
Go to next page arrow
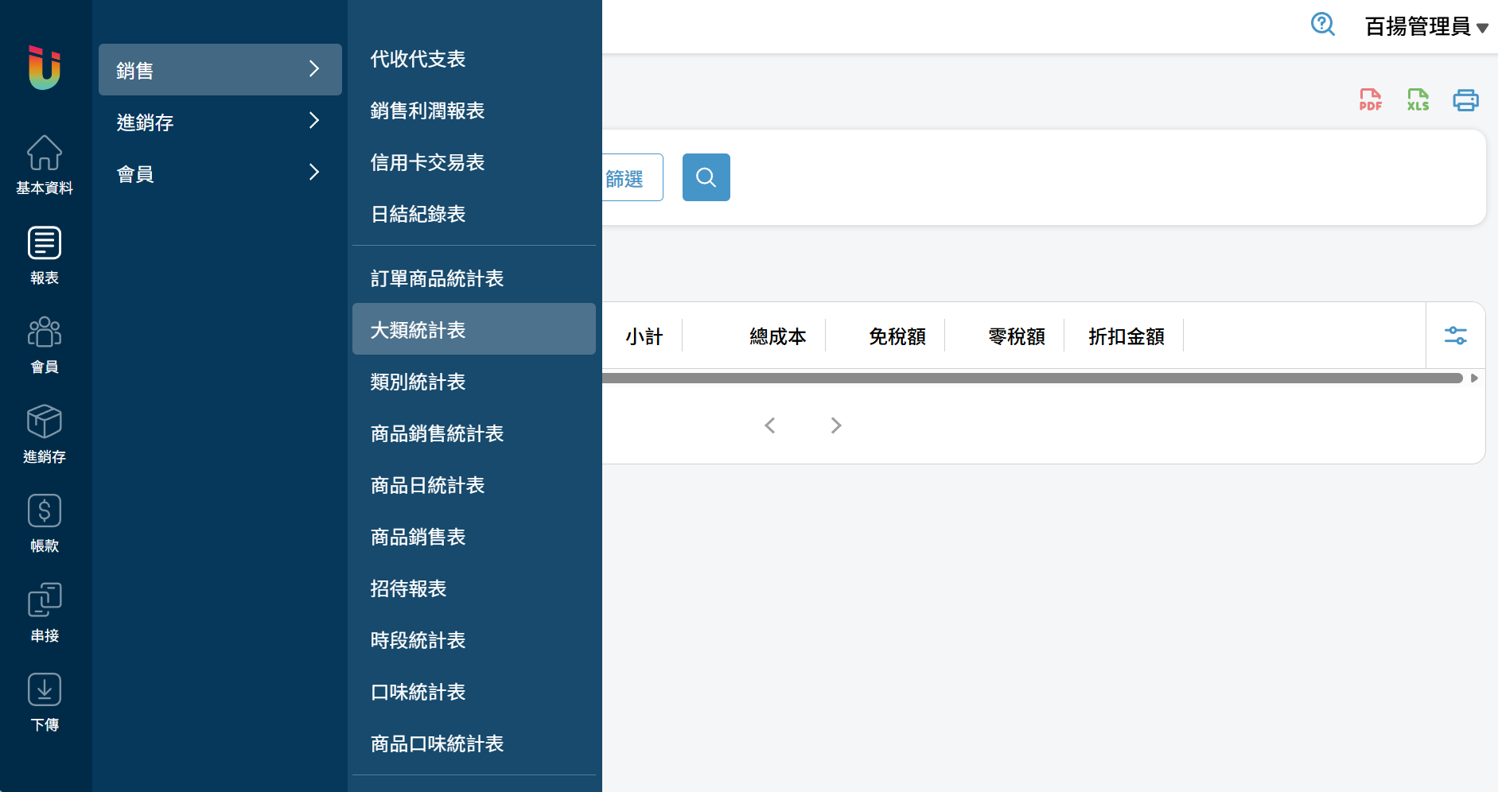(835, 425)
